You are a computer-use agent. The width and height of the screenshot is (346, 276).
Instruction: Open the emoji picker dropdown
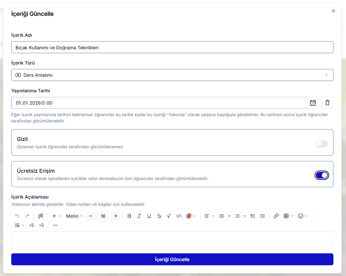point(303,216)
